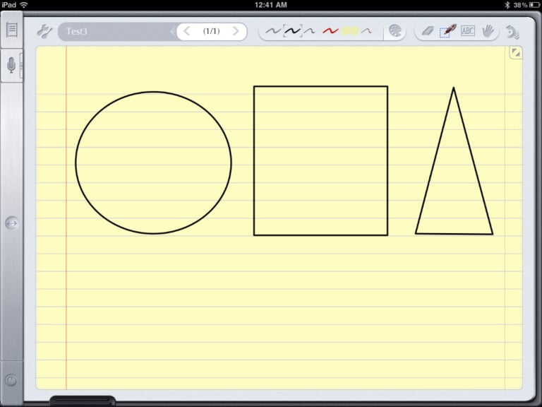Open the wrench settings tool
The height and width of the screenshot is (407, 542).
pos(44,31)
